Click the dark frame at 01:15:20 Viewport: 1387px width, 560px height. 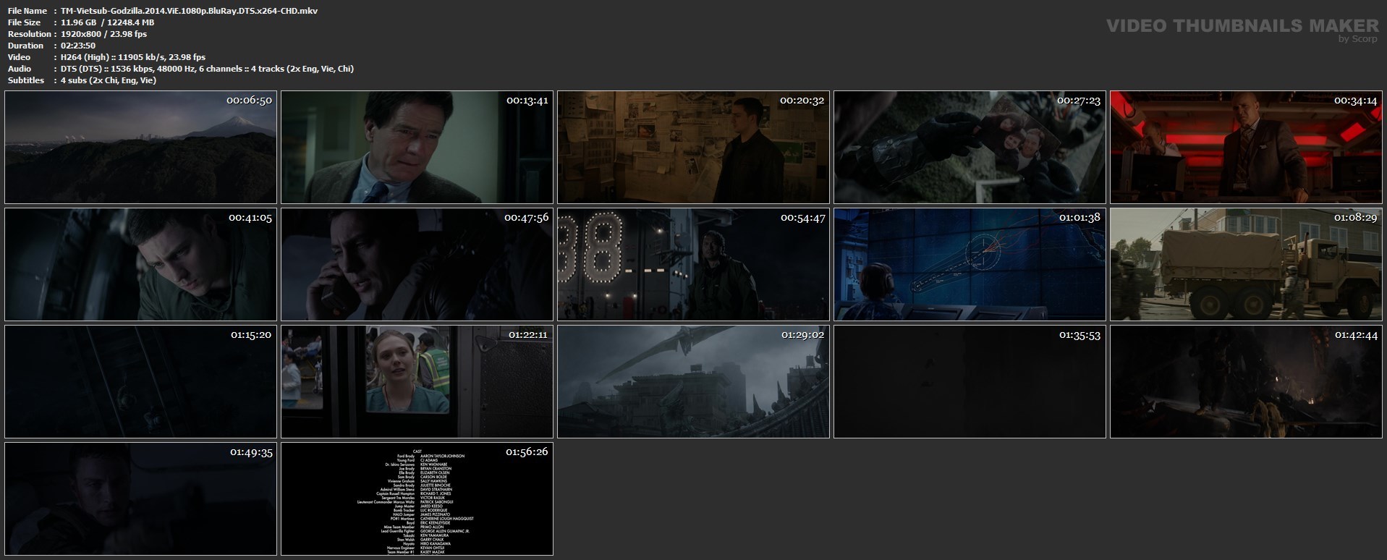point(140,381)
